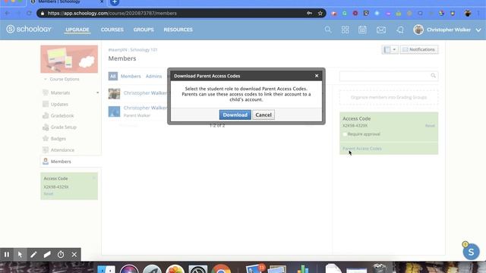Image resolution: width=486 pixels, height=273 pixels.
Task: Switch to the Members filter tab
Action: (131, 76)
